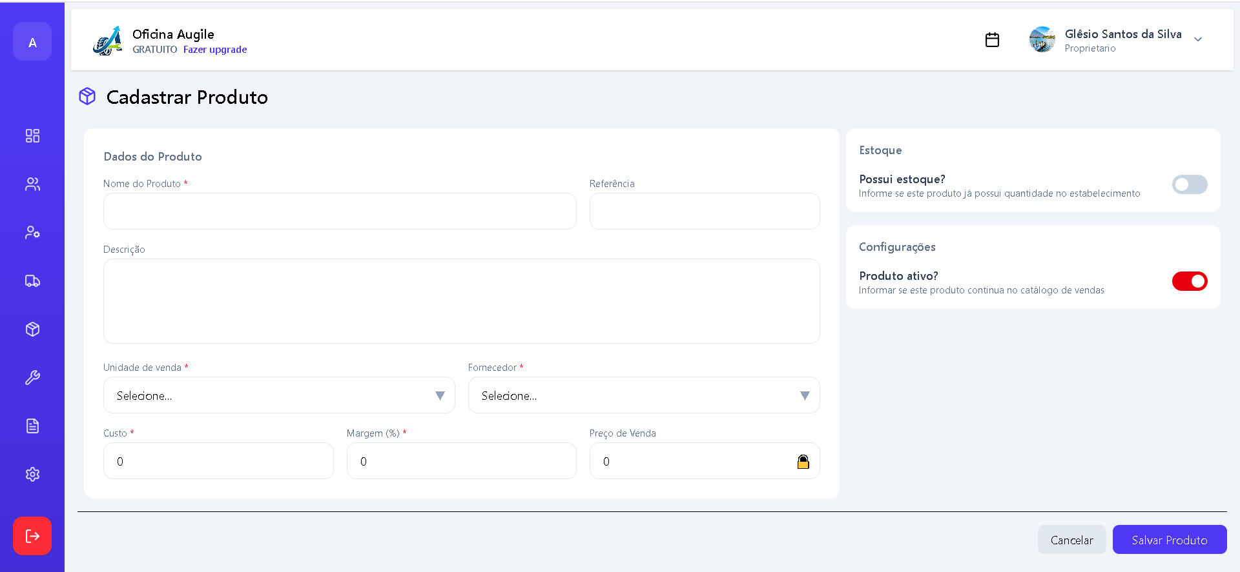Image resolution: width=1240 pixels, height=572 pixels.
Task: Expand the user account chevron menu
Action: tap(1198, 39)
